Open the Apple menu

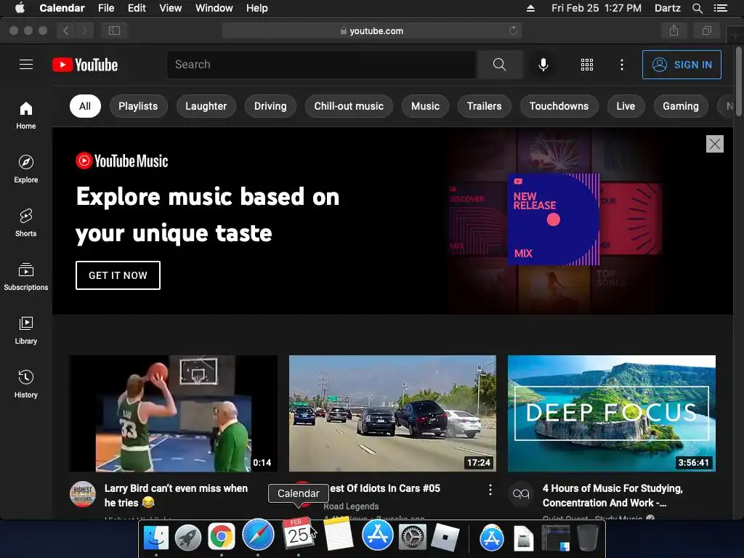[20, 8]
